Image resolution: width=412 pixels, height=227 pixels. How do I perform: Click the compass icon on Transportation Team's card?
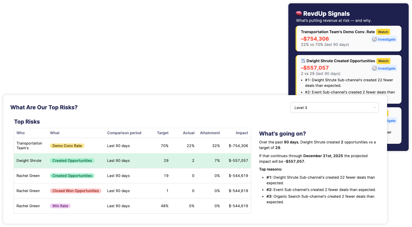pos(375,39)
